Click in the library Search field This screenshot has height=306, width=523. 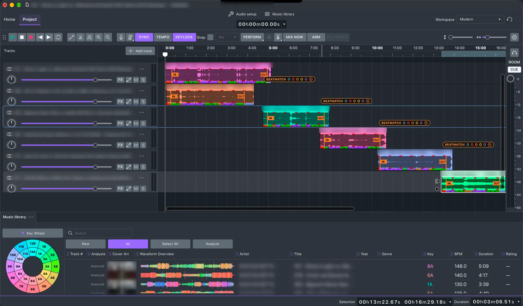(x=99, y=233)
